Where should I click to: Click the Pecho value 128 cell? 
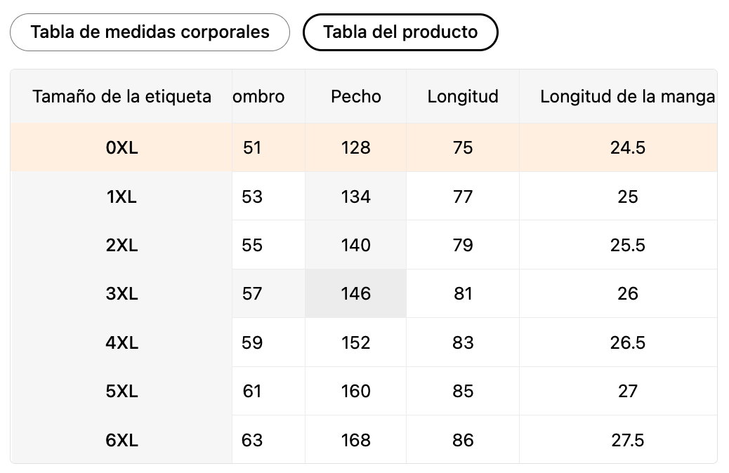[x=356, y=148]
